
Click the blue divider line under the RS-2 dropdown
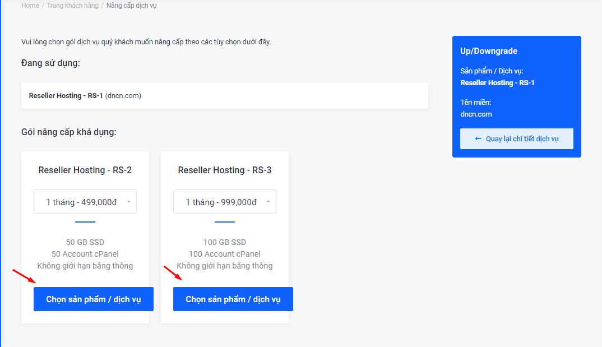(x=85, y=222)
